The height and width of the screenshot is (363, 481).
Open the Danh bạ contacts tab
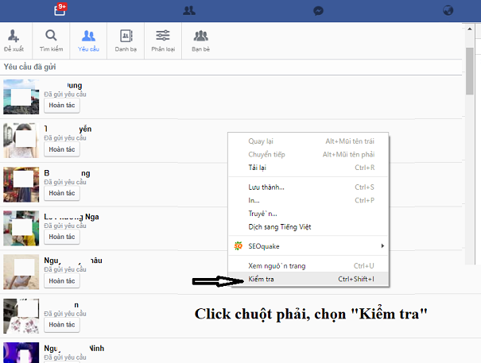pyautogui.click(x=126, y=41)
